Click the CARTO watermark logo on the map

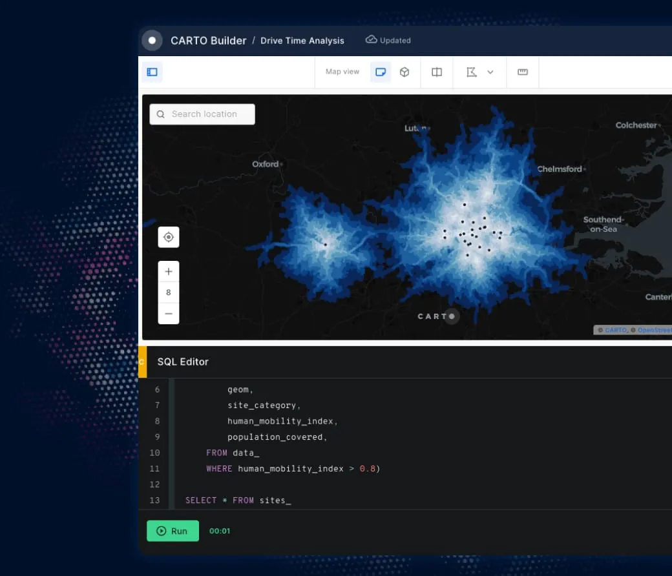tap(437, 316)
